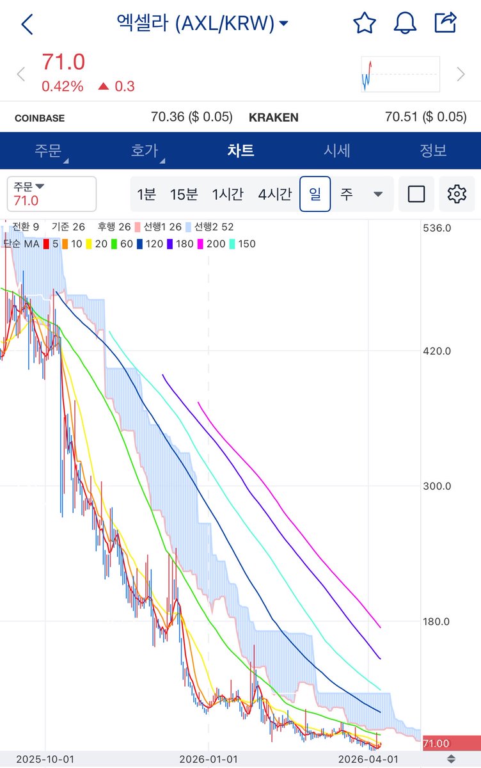Open the 정보 tab

point(433,151)
